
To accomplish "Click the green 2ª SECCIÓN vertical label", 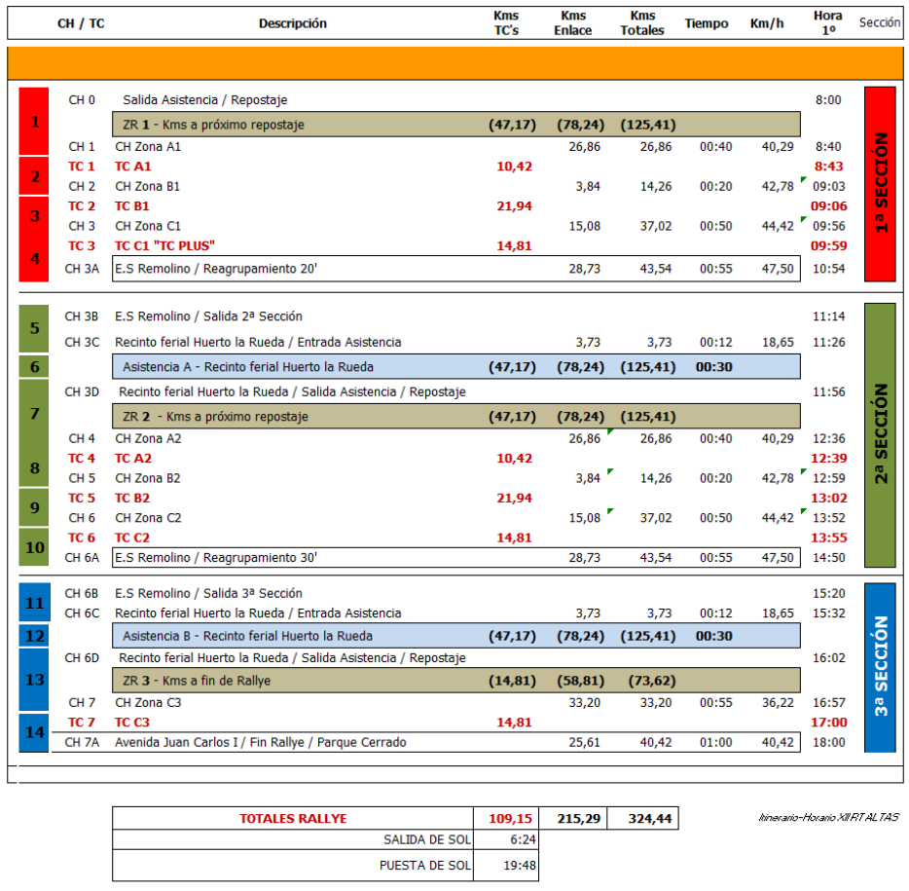I will click(880, 434).
